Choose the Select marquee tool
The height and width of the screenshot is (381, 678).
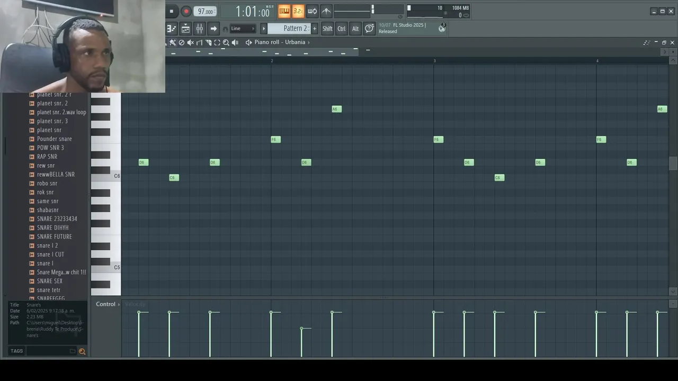(217, 42)
